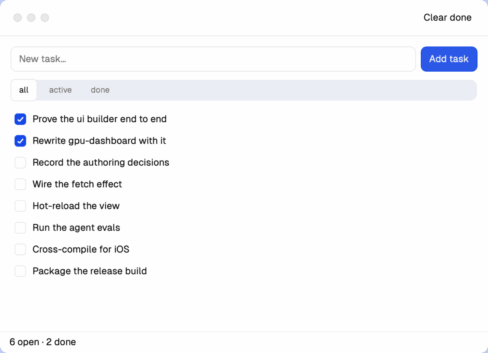Open the "done" filter tab

point(100,90)
